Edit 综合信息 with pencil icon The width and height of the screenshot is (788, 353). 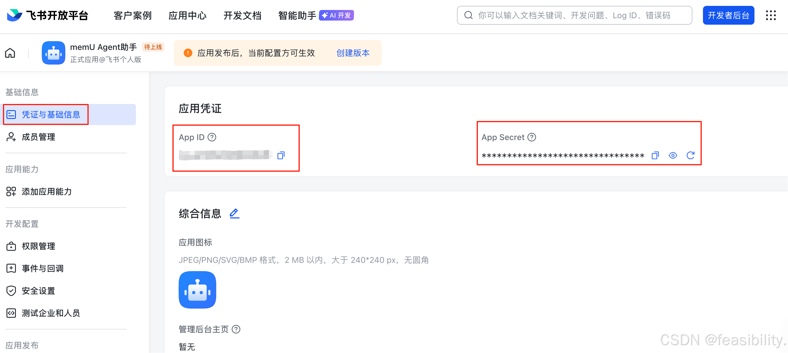click(x=234, y=214)
